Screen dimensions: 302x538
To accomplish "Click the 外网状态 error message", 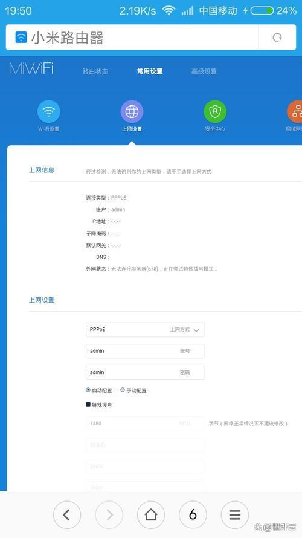I will (x=152, y=269).
